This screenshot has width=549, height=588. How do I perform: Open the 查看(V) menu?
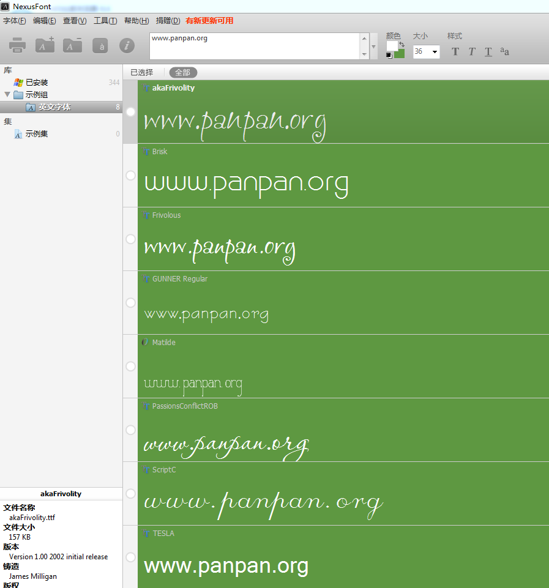(x=75, y=21)
